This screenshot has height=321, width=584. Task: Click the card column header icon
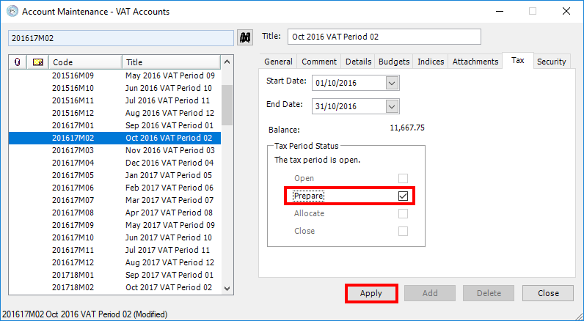tap(38, 62)
